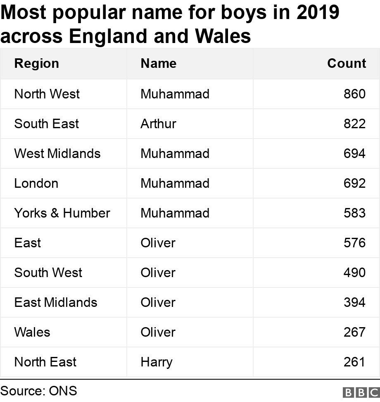The width and height of the screenshot is (380, 402).
Task: Click the Name column header
Action: tap(158, 63)
